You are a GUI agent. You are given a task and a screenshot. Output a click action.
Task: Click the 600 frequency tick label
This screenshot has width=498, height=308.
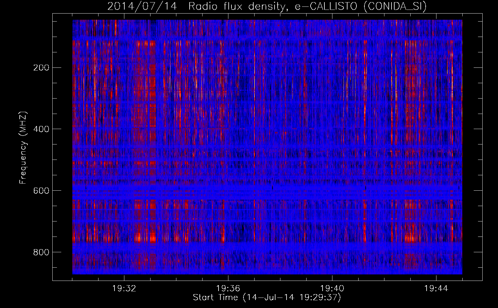[41, 191]
